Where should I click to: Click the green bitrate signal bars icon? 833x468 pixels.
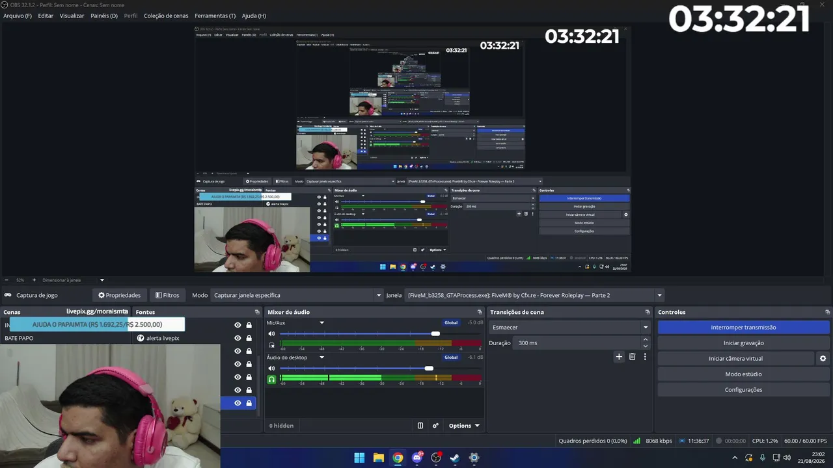(636, 441)
